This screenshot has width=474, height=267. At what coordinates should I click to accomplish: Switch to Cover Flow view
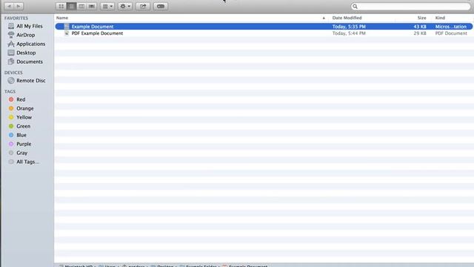point(92,6)
